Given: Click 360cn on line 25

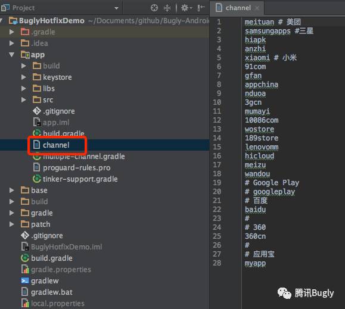Looking at the screenshot, I should 255,236.
